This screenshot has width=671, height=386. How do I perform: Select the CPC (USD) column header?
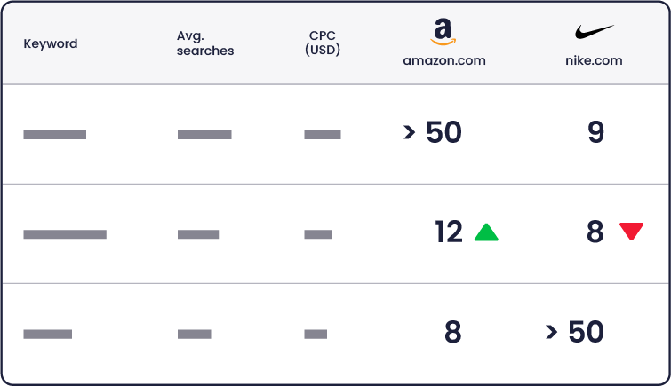(323, 43)
